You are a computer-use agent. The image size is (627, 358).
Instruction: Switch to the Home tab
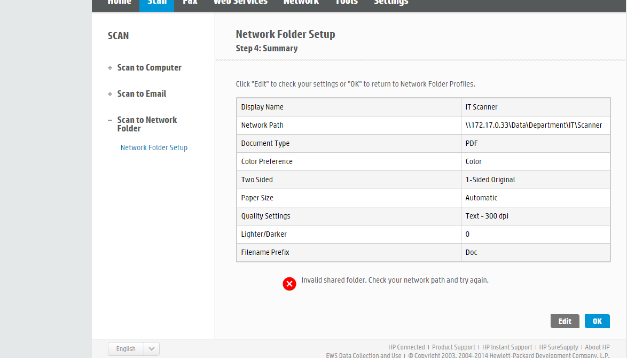click(x=119, y=3)
